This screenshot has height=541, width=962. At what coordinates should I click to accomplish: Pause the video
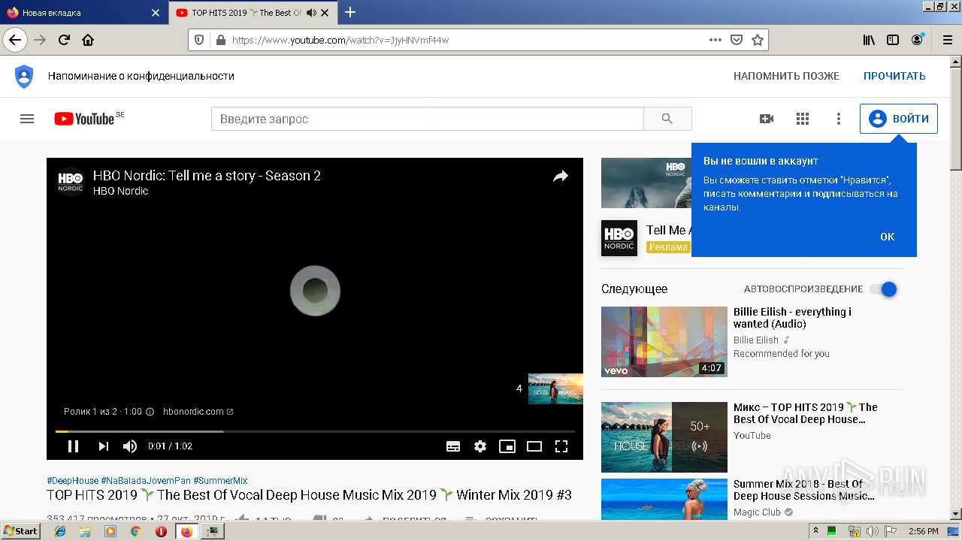[x=73, y=446]
